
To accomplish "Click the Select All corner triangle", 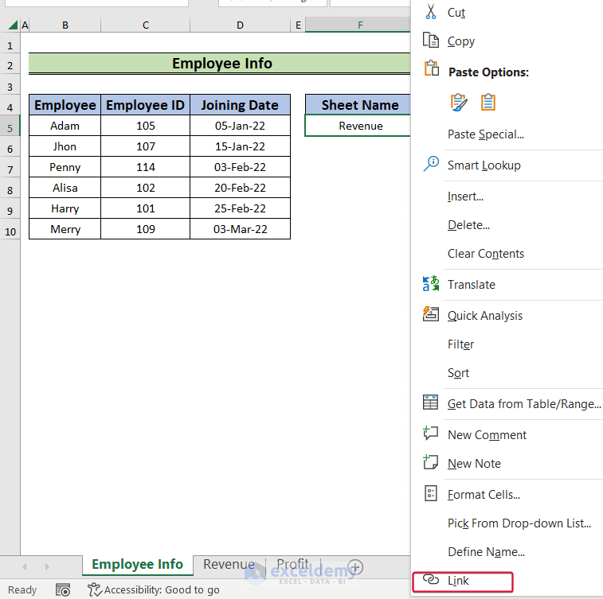I will [x=13, y=25].
